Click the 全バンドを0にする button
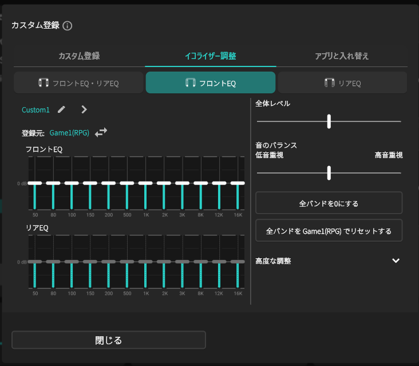 point(329,203)
